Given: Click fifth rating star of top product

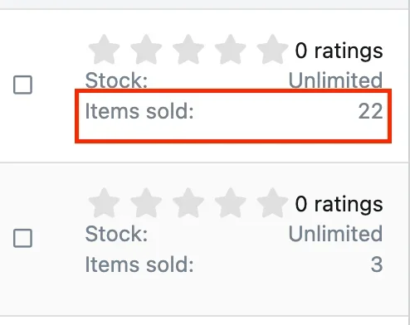Looking at the screenshot, I should (272, 50).
